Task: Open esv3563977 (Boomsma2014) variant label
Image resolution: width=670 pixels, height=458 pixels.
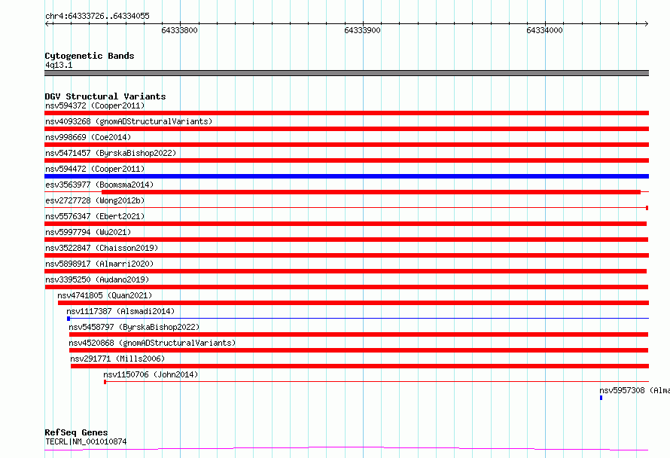Action: tap(99, 185)
